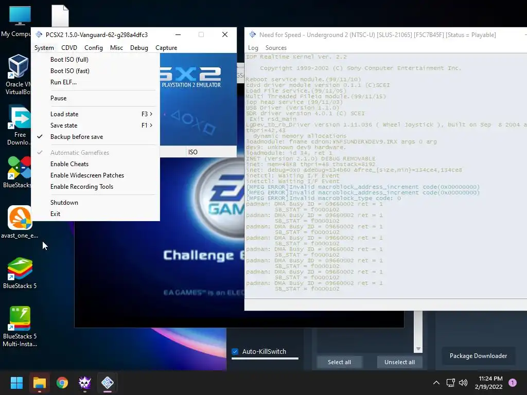Click the 'Challenge' text in game window
This screenshot has height=395, width=527.
pos(198,256)
